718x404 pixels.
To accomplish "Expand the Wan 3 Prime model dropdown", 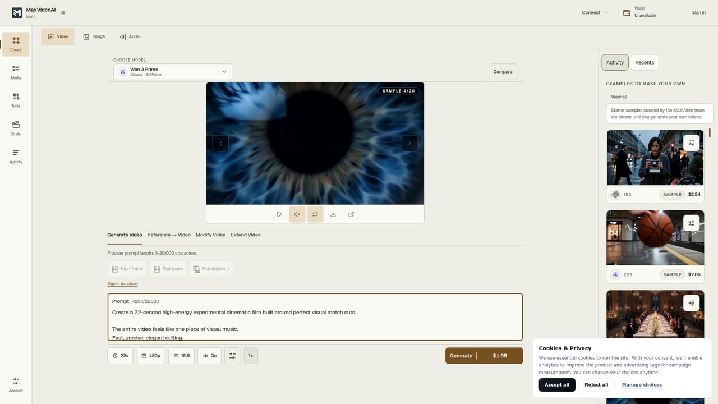I will click(x=173, y=72).
